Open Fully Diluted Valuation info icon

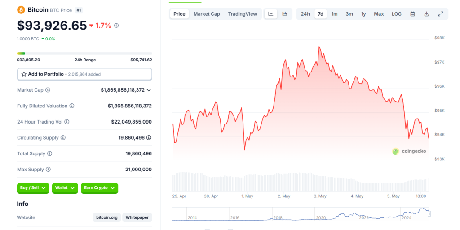[72, 106]
